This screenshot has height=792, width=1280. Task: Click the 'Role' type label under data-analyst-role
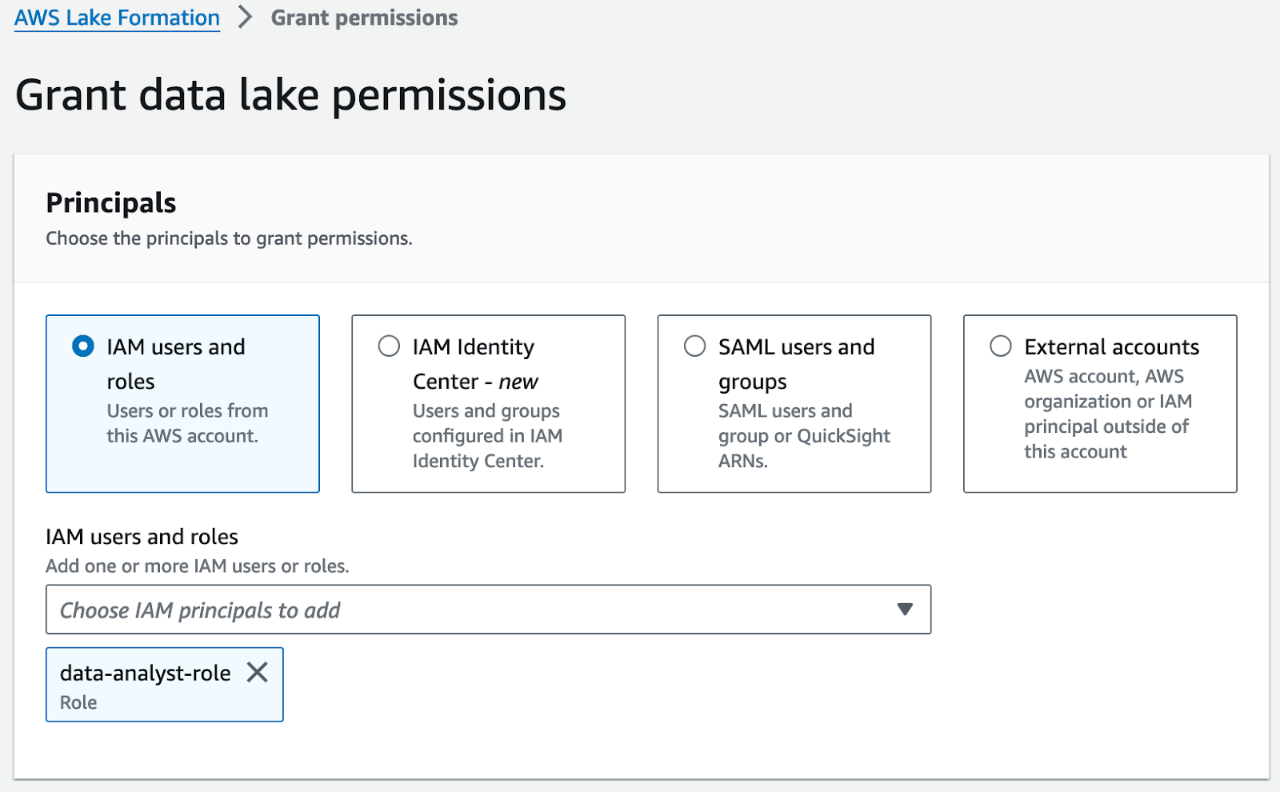(78, 702)
